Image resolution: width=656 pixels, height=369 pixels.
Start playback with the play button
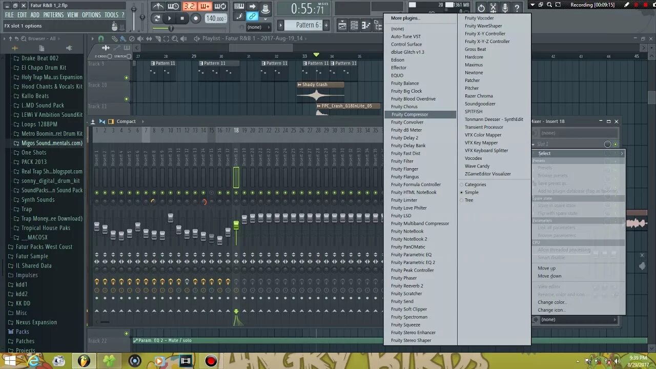pyautogui.click(x=170, y=18)
